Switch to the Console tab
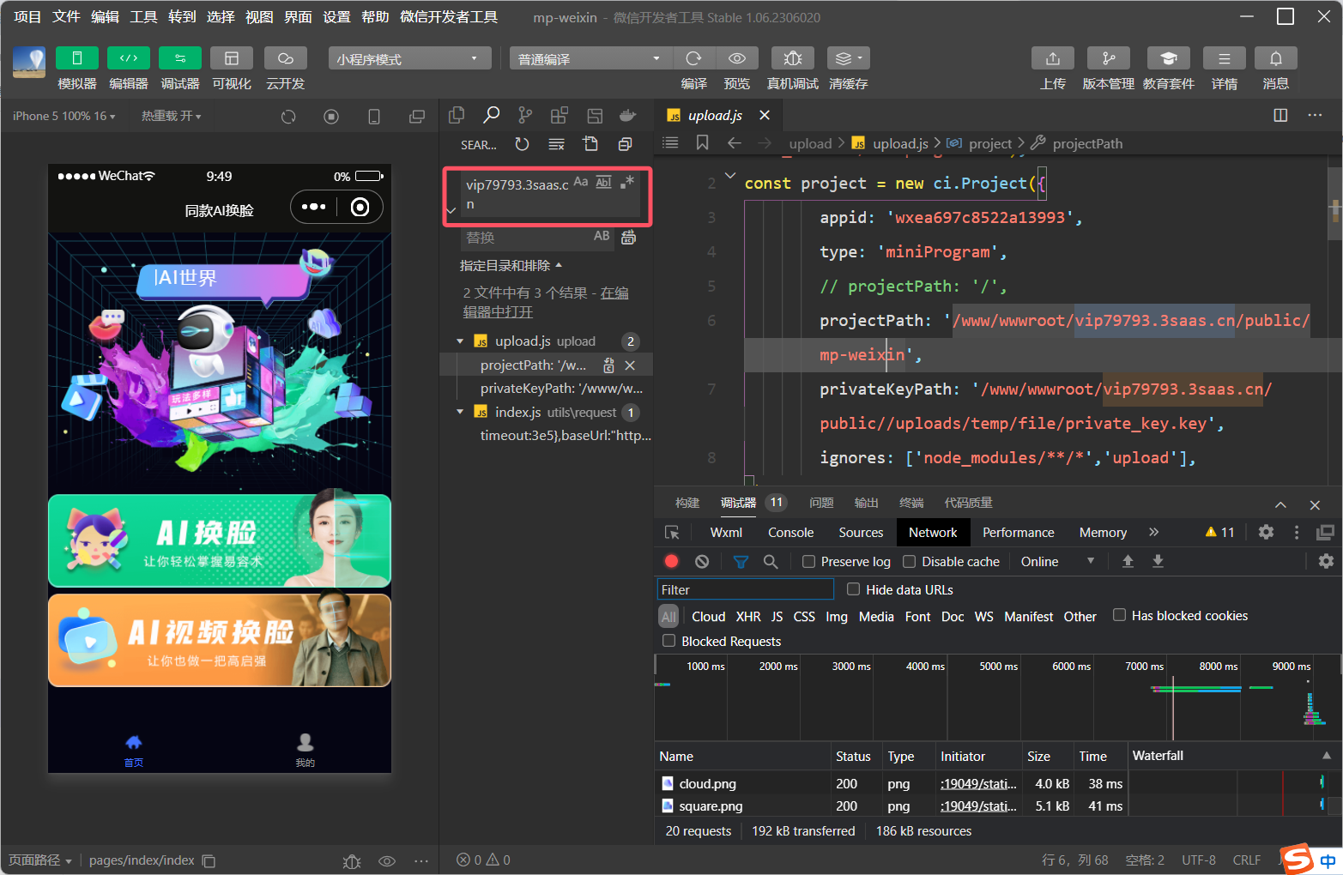The image size is (1343, 875). click(790, 533)
